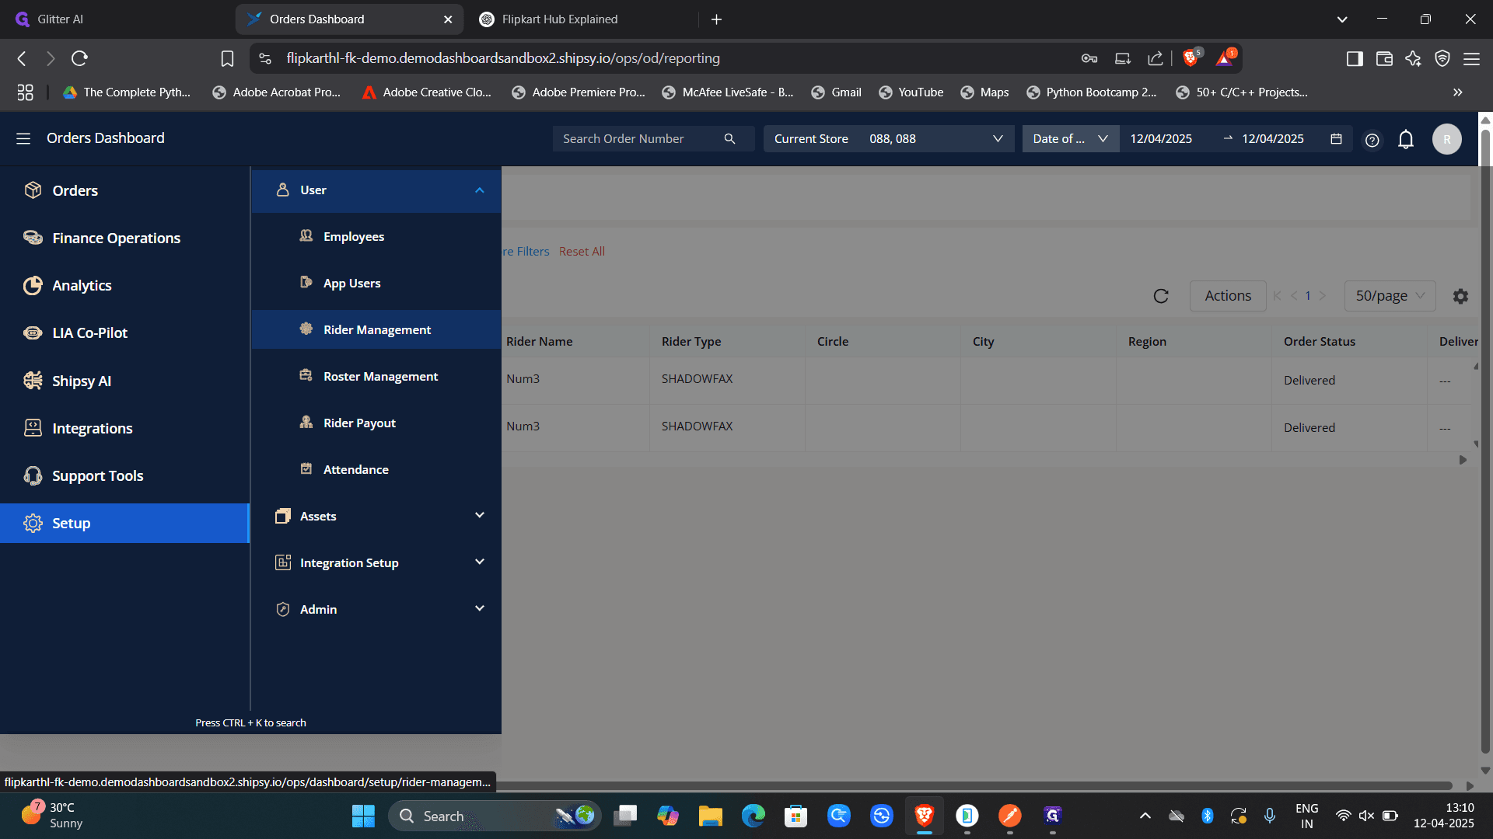Click the More Filters link
This screenshot has height=839, width=1493.
[526, 251]
